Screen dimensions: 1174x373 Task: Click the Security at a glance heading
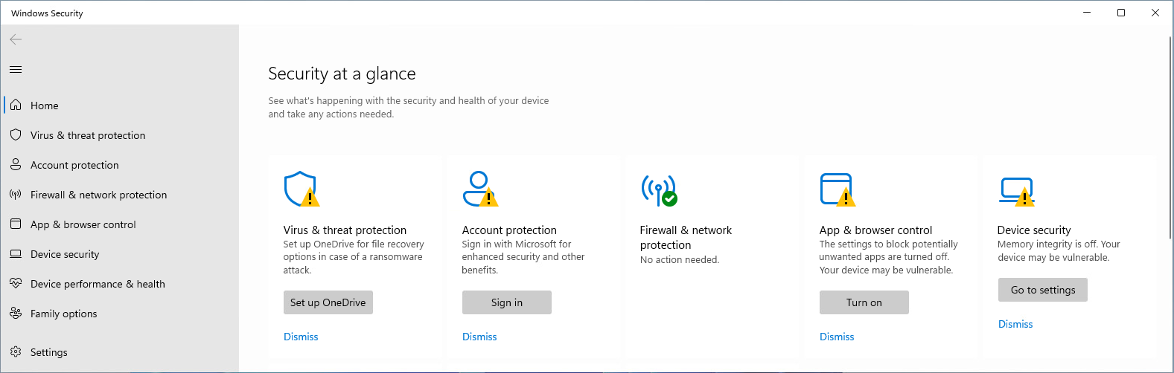click(x=342, y=74)
